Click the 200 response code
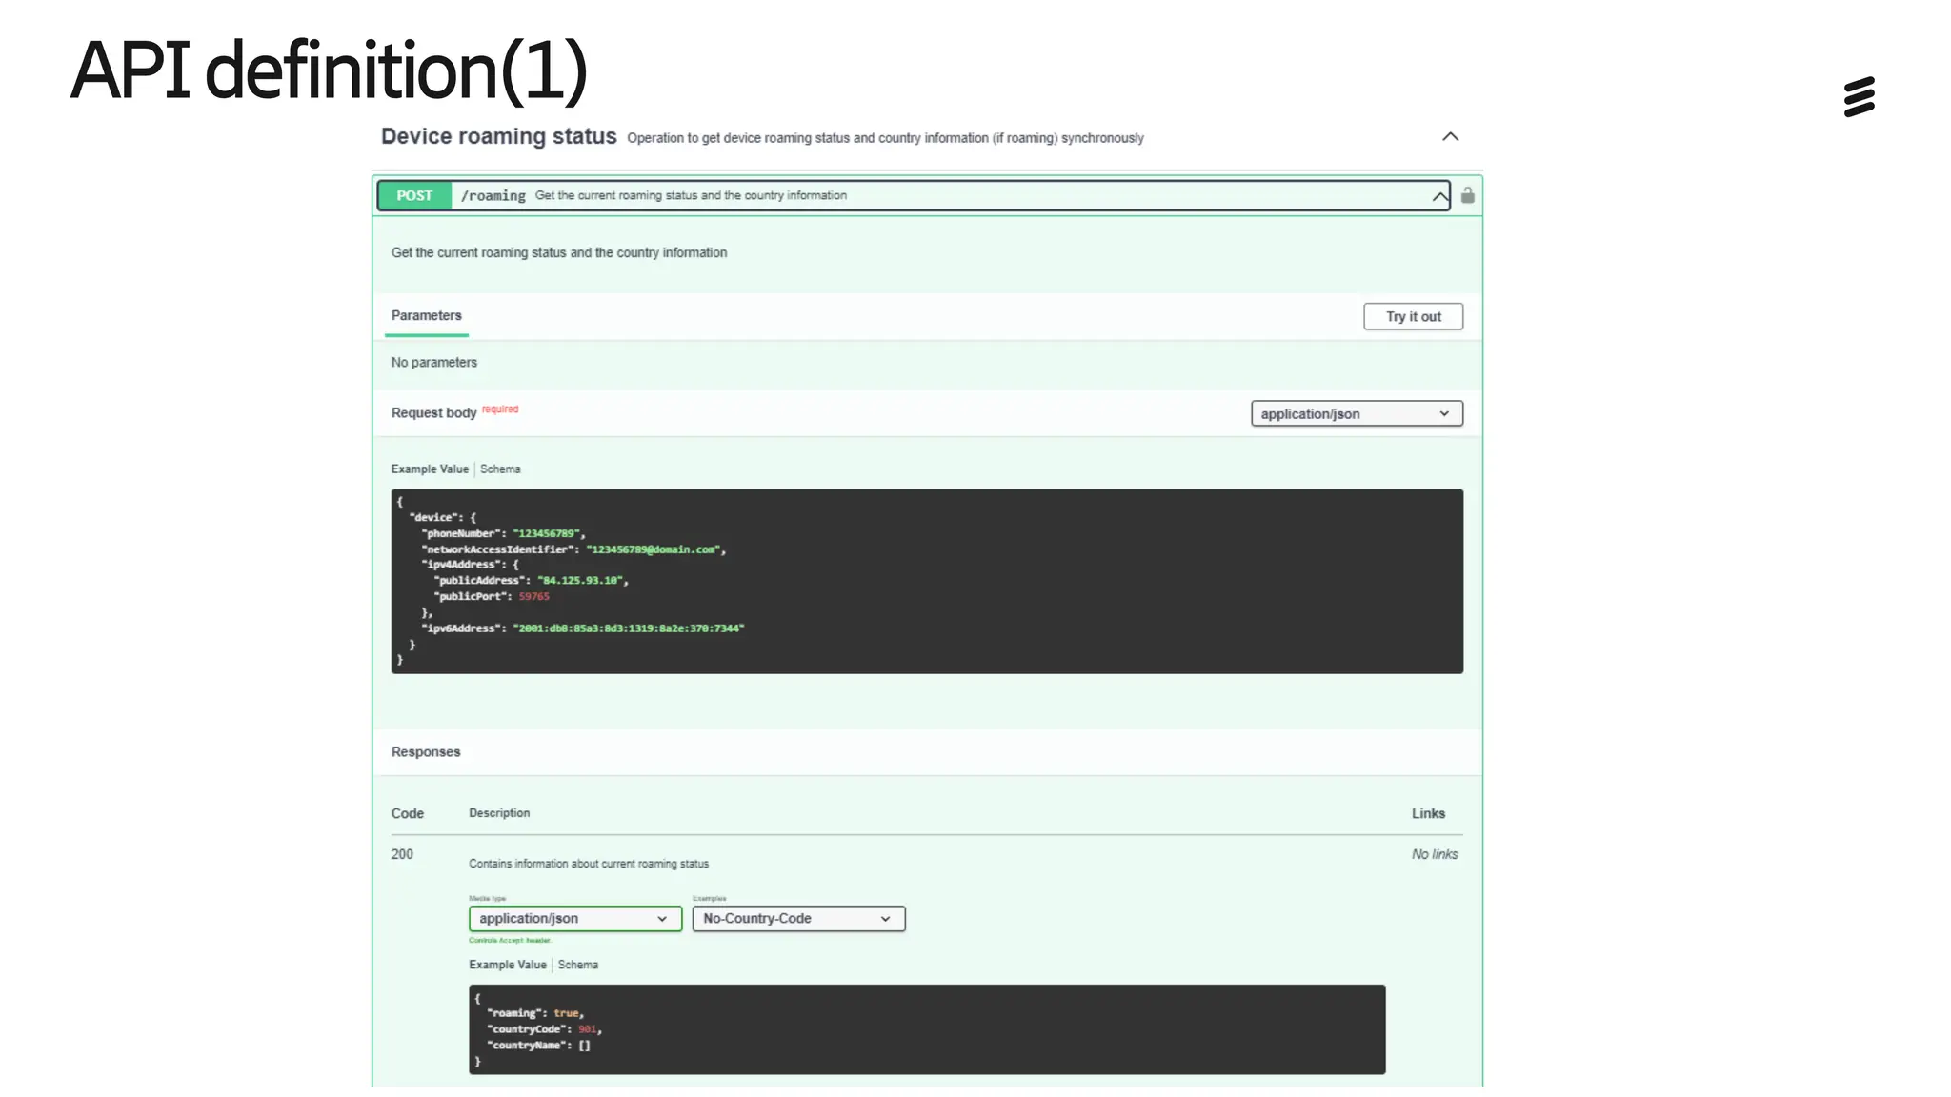The image size is (1951, 1097). [402, 854]
